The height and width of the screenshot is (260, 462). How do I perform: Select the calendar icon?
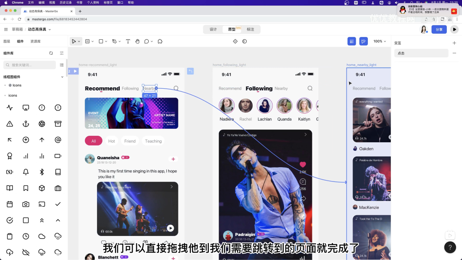click(10, 204)
